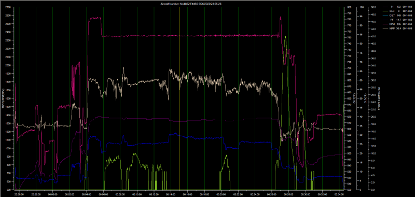Viewport: 415px width, 197px height.
Task: Click the 100 label on CLD axis
Action: (x=362, y=7)
